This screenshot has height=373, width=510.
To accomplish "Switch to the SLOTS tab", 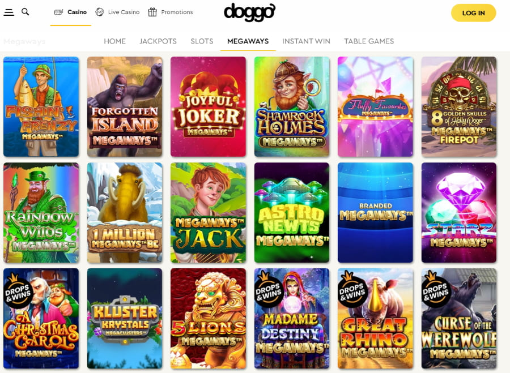I will [x=202, y=41].
